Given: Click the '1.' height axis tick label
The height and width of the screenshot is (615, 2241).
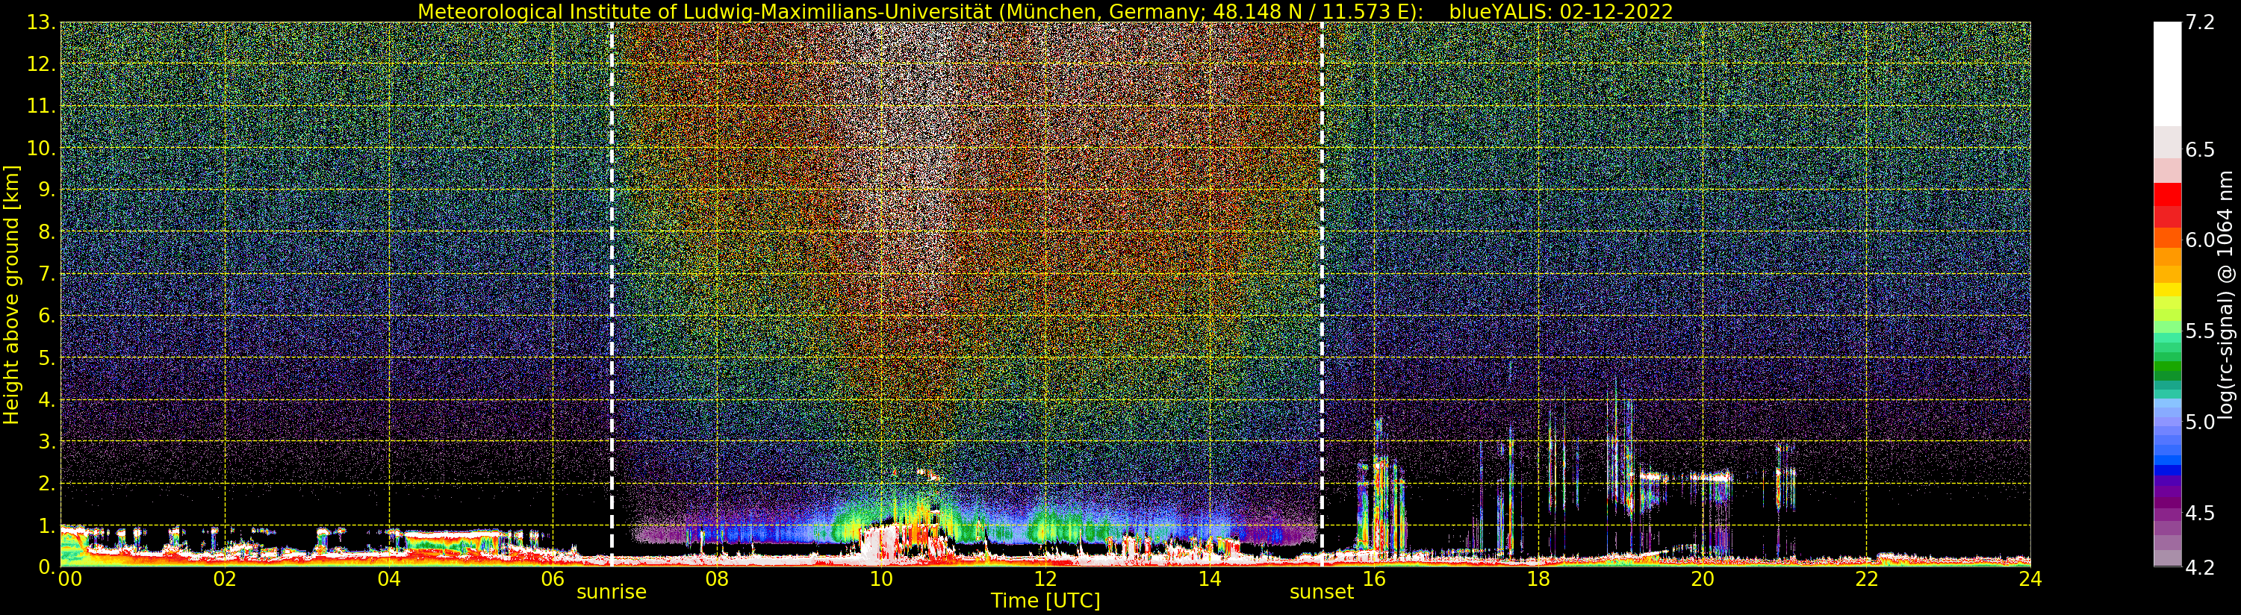Looking at the screenshot, I should [x=47, y=525].
